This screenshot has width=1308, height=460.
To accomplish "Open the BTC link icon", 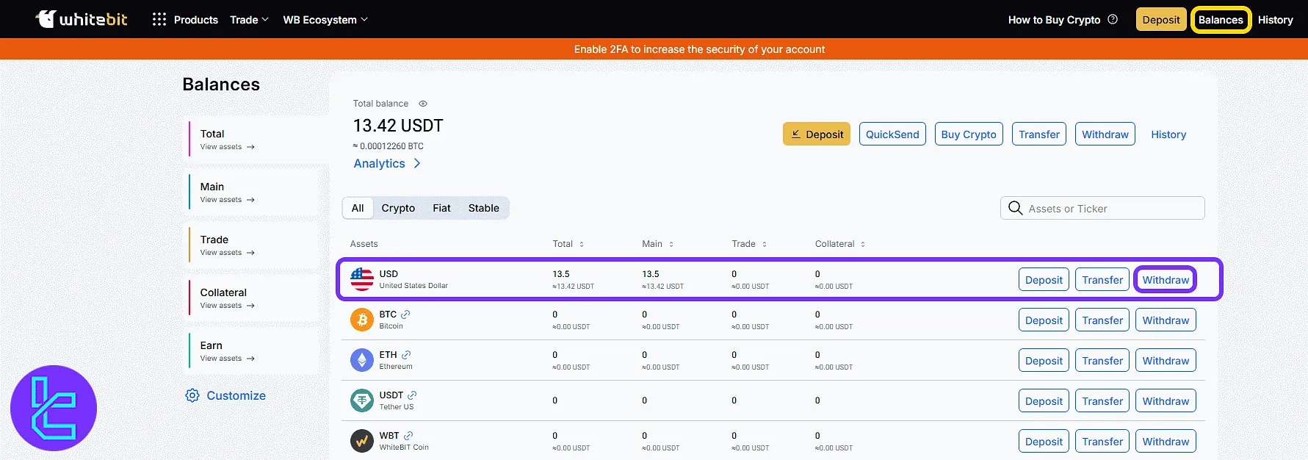I will pos(405,315).
